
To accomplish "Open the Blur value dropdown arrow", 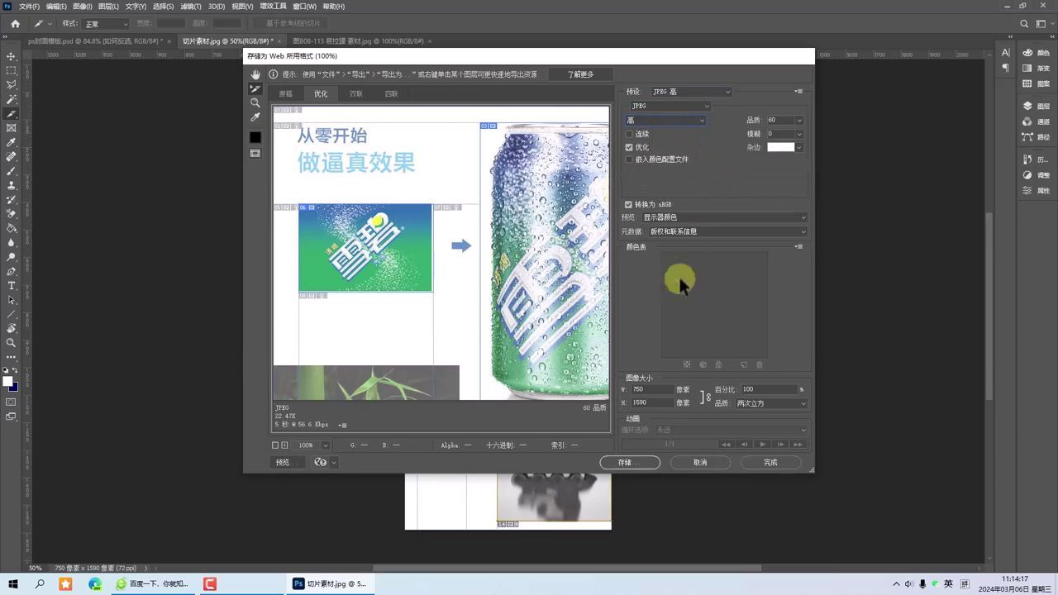I will (799, 134).
